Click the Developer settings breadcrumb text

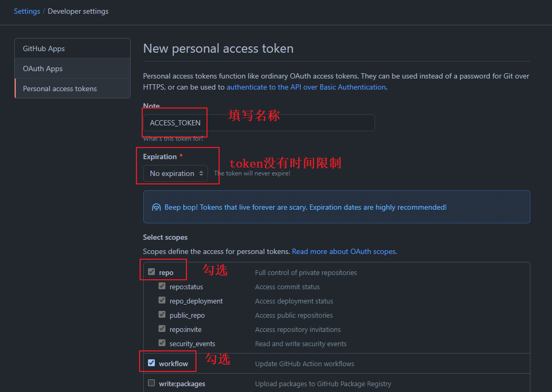click(78, 11)
